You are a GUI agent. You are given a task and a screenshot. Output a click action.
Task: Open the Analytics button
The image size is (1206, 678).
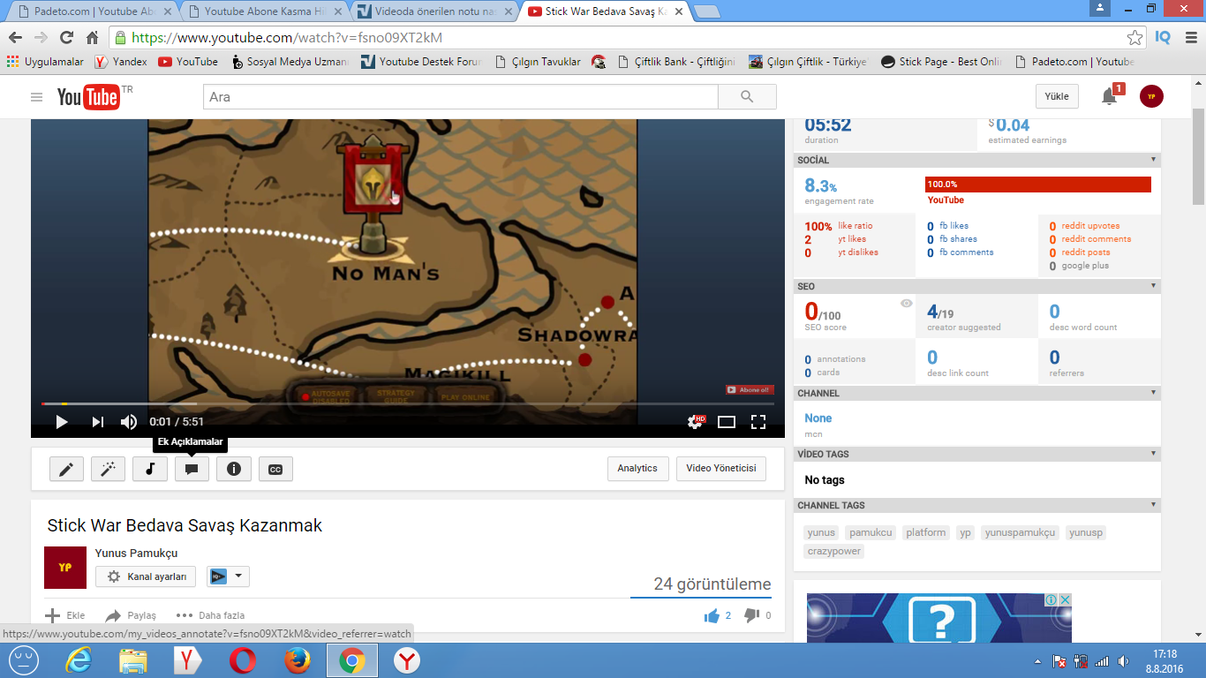pyautogui.click(x=637, y=469)
